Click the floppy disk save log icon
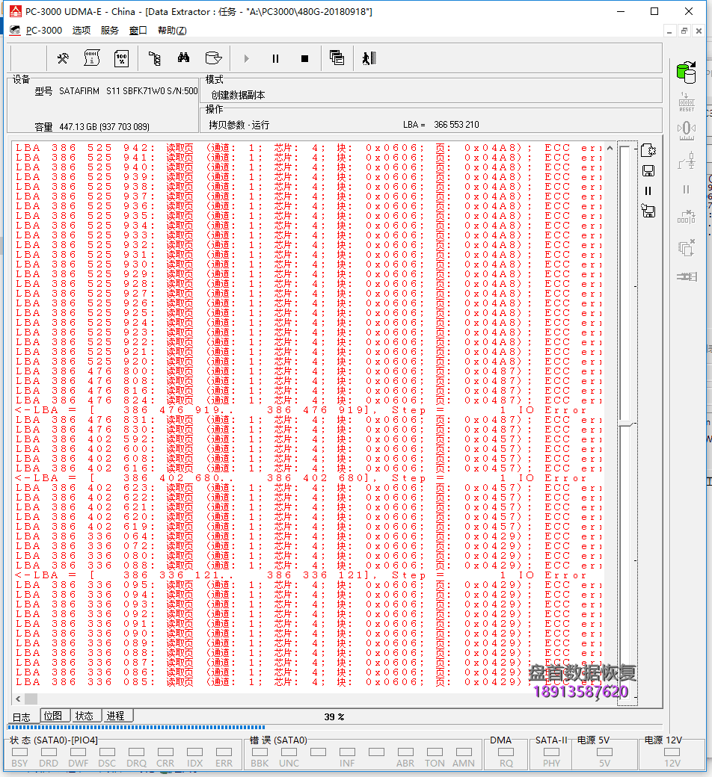Viewport: 712px width, 777px height. (648, 170)
